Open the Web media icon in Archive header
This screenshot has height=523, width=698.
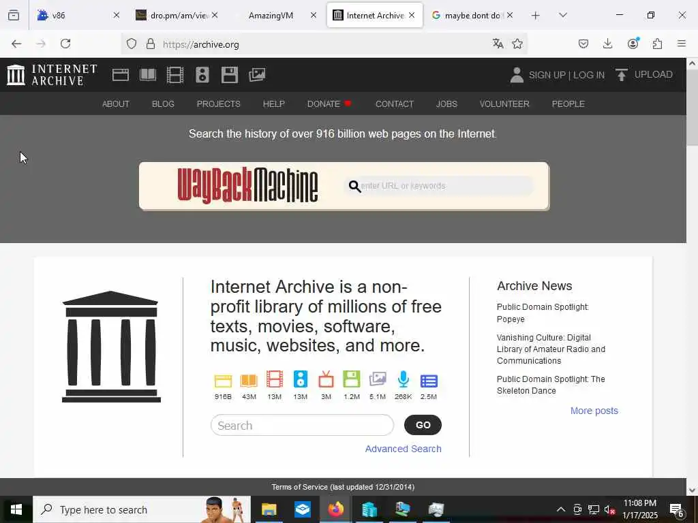pos(120,75)
